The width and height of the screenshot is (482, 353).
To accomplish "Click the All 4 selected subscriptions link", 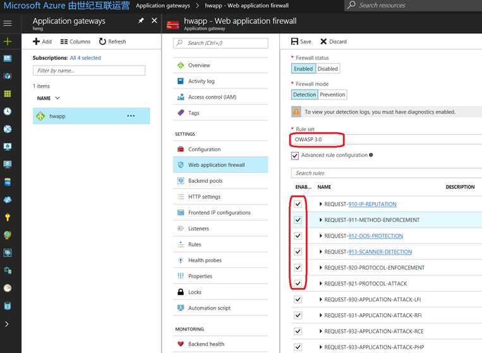I will (85, 58).
